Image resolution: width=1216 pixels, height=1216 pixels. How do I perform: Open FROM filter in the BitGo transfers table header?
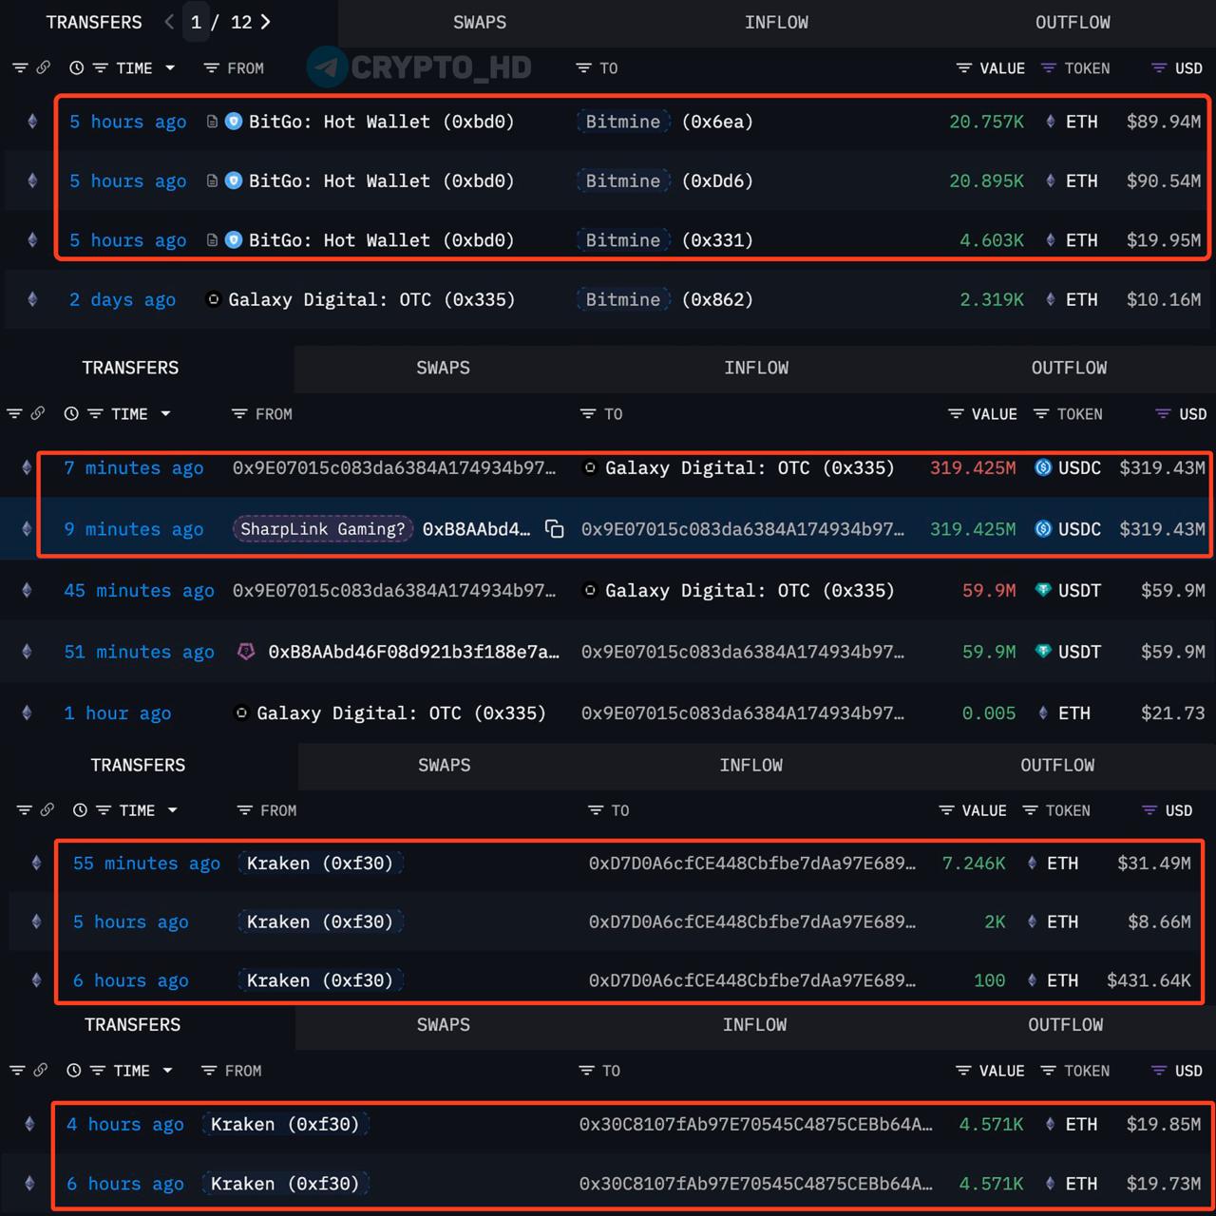234,68
